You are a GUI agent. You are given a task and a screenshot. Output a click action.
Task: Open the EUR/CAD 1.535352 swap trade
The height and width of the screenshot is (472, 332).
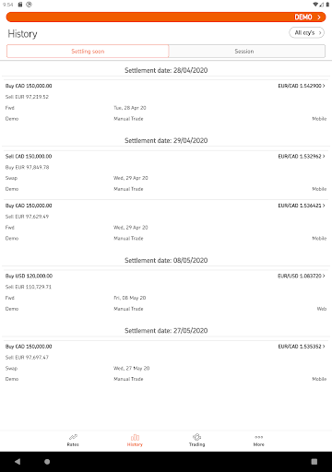[x=302, y=347]
